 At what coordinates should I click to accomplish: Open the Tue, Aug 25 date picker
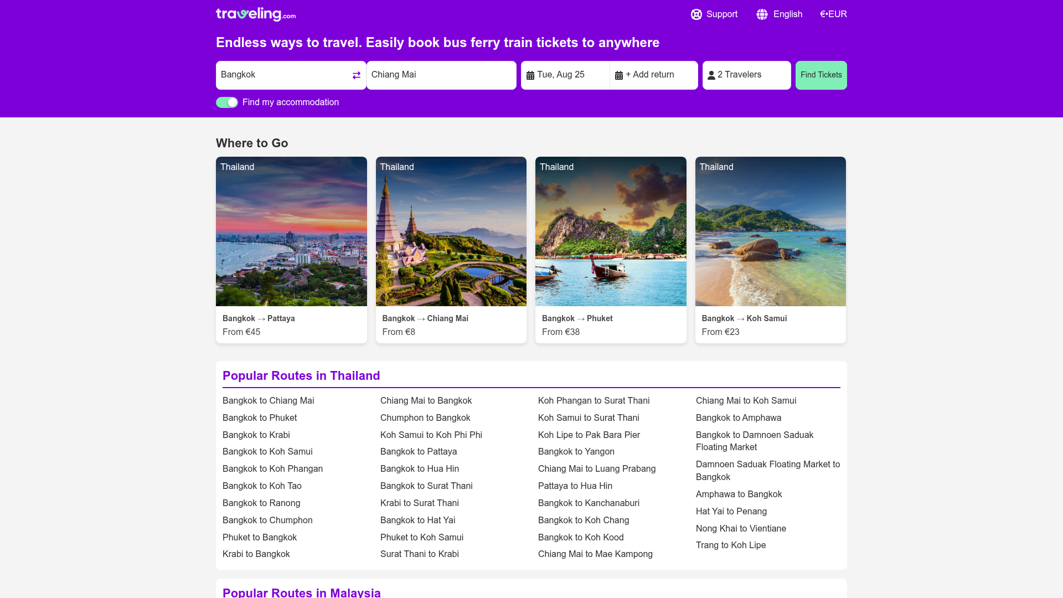coord(565,75)
